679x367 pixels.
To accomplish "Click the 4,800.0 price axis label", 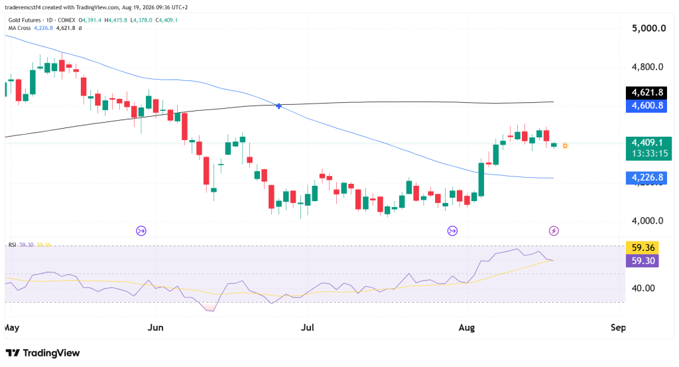I will tap(647, 67).
